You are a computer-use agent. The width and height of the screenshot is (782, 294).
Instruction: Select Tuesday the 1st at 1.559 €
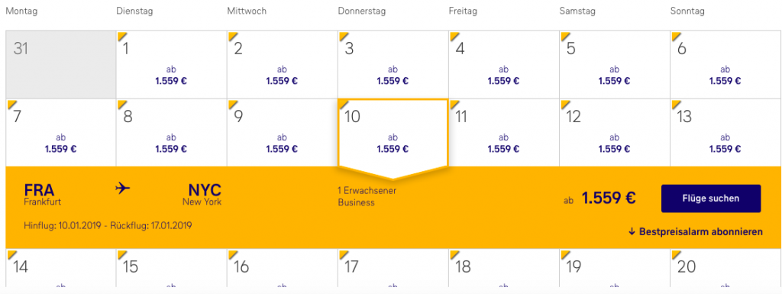172,65
